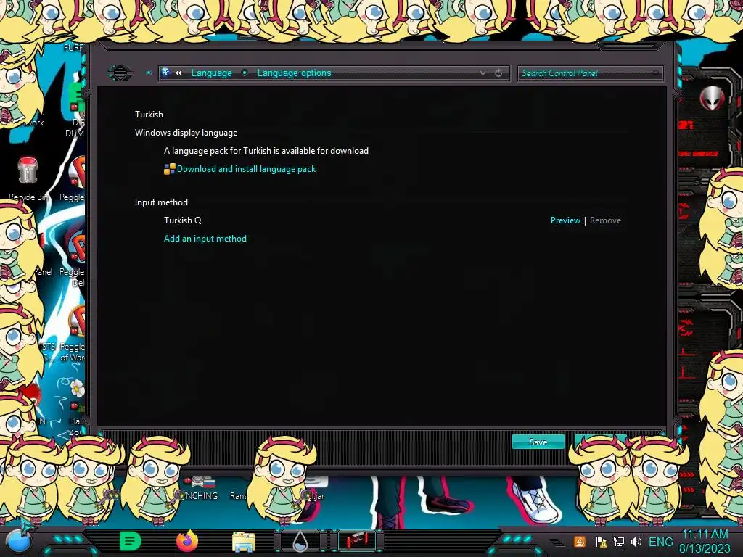Expand the address bar history dropdown

(483, 73)
